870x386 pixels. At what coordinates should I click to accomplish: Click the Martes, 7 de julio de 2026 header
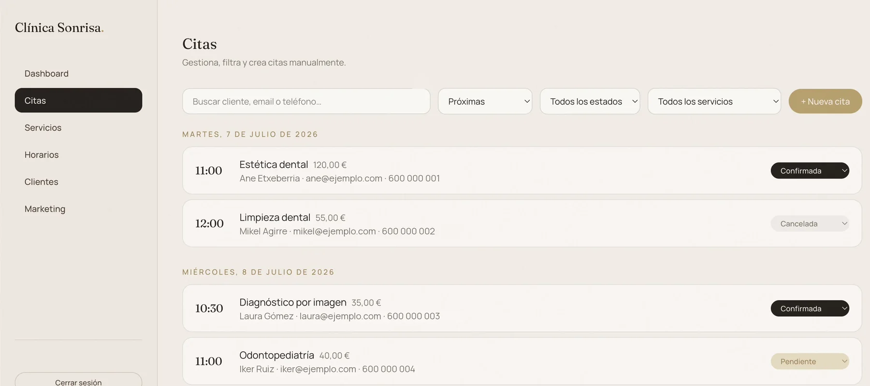pos(250,134)
